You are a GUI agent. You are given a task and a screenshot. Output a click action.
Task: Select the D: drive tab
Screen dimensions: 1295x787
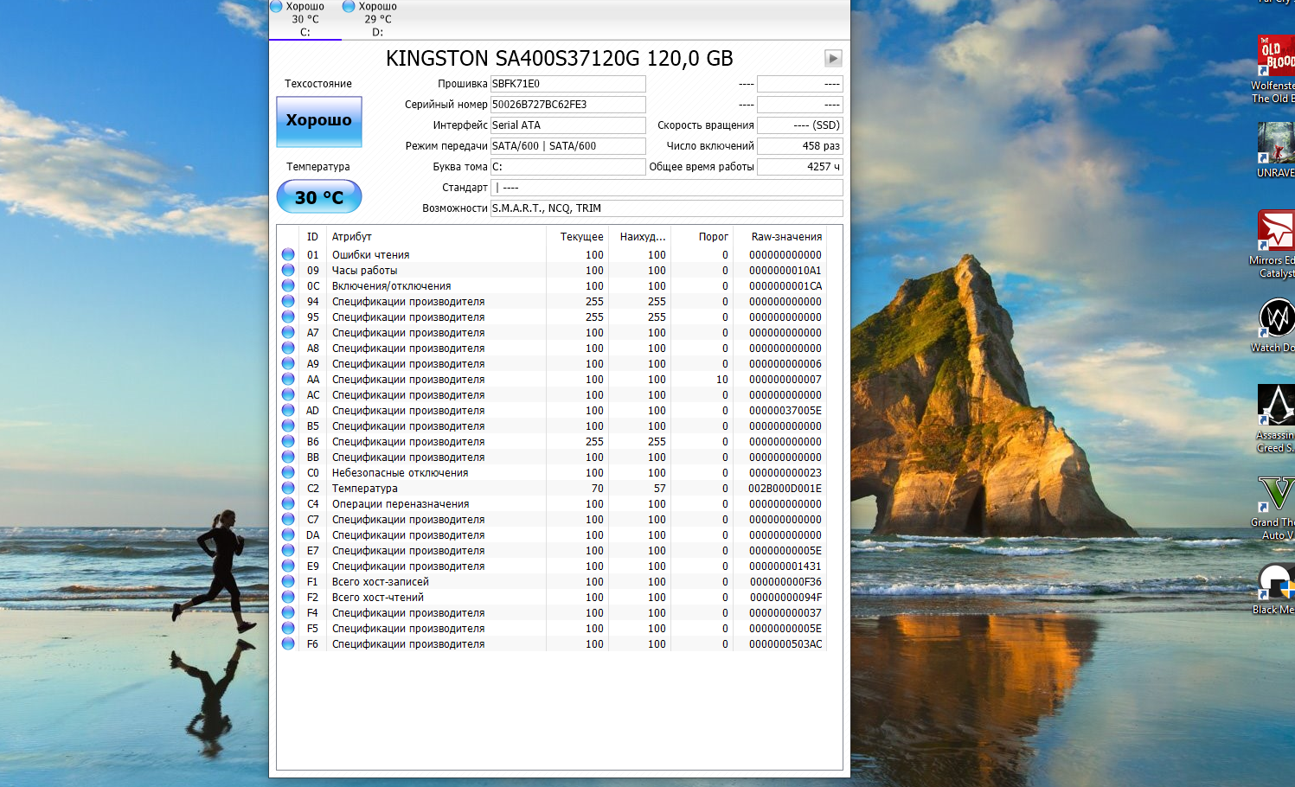point(377,19)
